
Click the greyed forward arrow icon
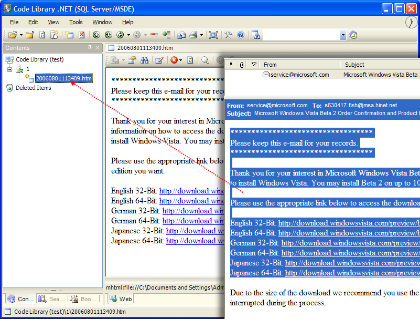pos(137,35)
